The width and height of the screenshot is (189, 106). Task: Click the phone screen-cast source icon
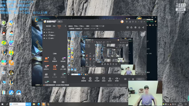pyautogui.click(x=97, y=79)
